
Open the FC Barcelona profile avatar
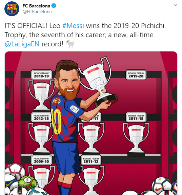click(x=12, y=9)
